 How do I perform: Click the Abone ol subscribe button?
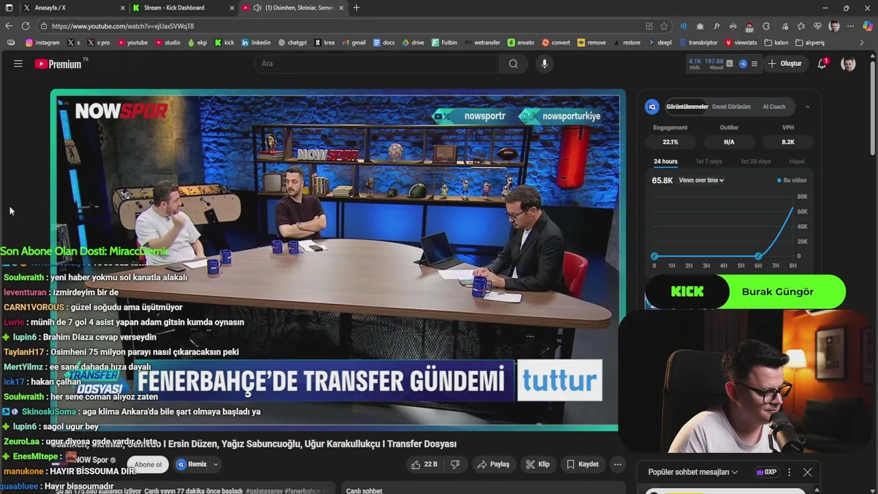(x=147, y=464)
